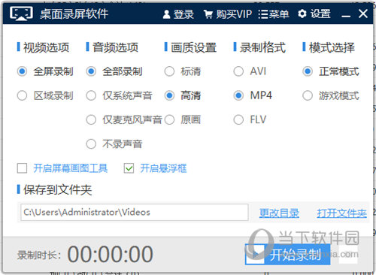
Task: Select 全部录制 audio option
Action: (x=114, y=71)
